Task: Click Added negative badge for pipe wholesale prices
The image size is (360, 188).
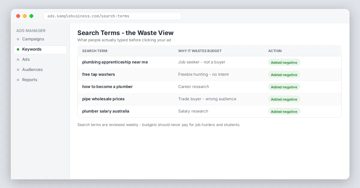Action: 284,99
